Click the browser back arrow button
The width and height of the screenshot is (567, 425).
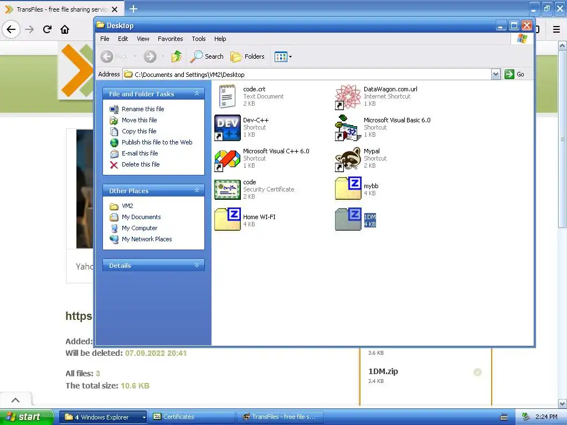pyautogui.click(x=11, y=29)
